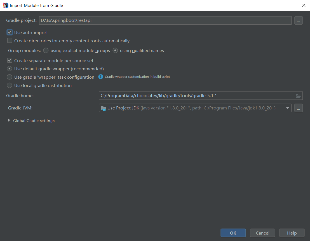310x241 pixels.
Task: Open the Gradle JVM browse button
Action: [x=298, y=108]
